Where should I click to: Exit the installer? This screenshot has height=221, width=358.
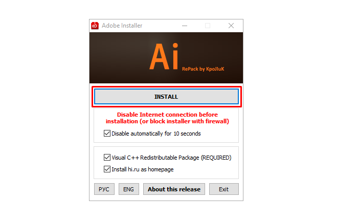(x=224, y=189)
